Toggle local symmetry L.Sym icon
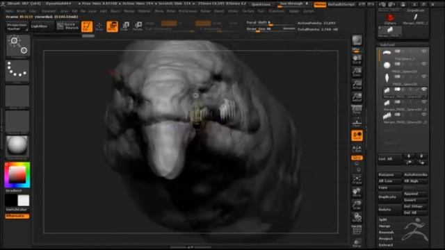Viewport: 445px width, 250px height. [357, 148]
